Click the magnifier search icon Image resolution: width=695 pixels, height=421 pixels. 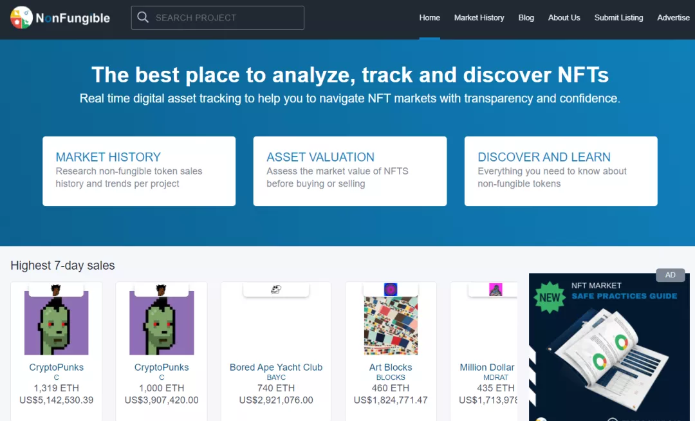point(143,17)
